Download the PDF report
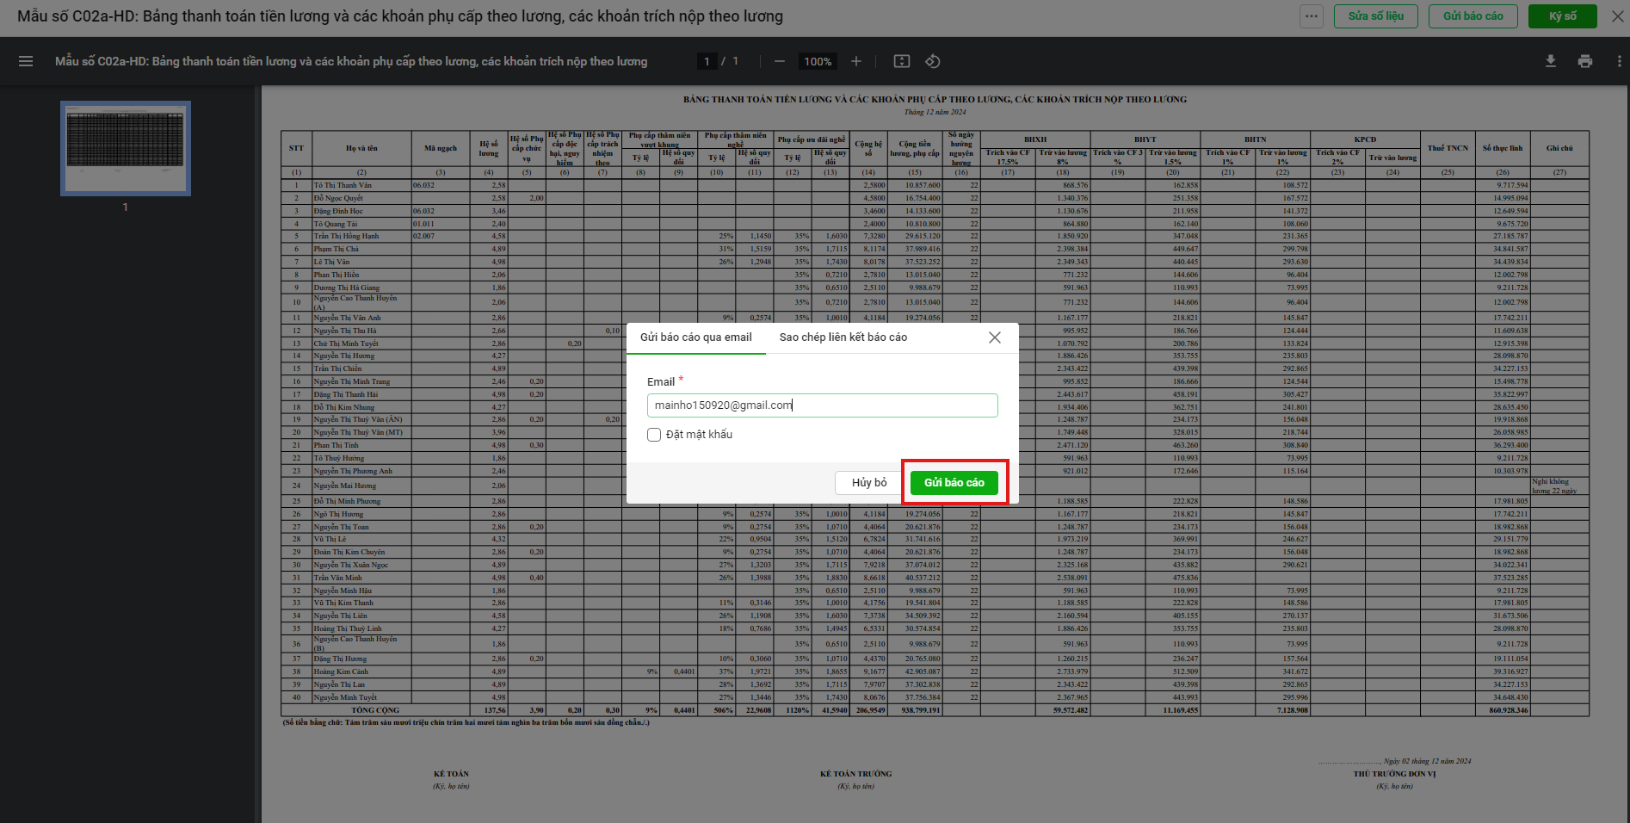 1551,61
